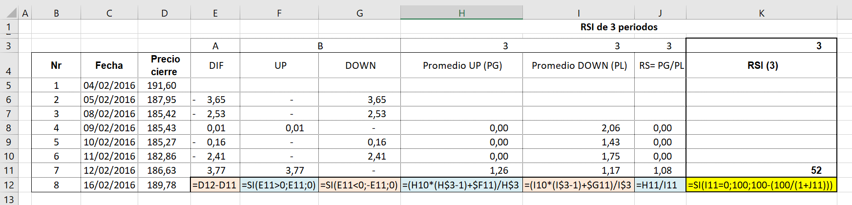Image resolution: width=852 pixels, height=205 pixels.
Task: Click the =SI(E11>0;E11;0) formula cell
Action: [279, 185]
